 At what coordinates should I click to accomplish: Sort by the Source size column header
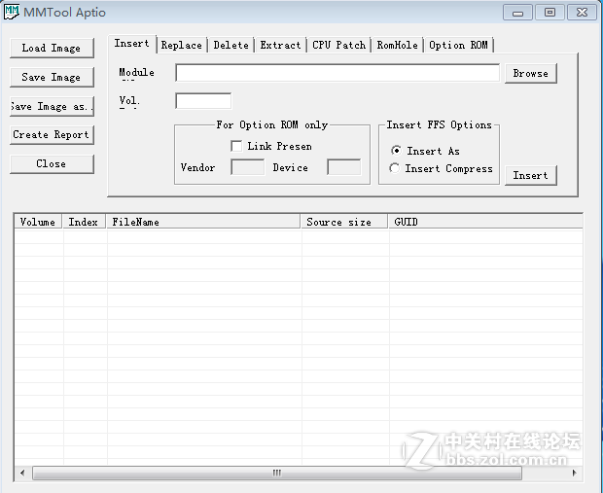coord(344,222)
